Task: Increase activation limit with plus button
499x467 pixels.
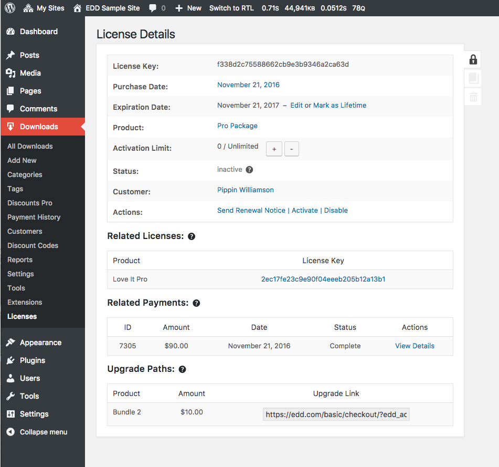Action: click(x=274, y=149)
